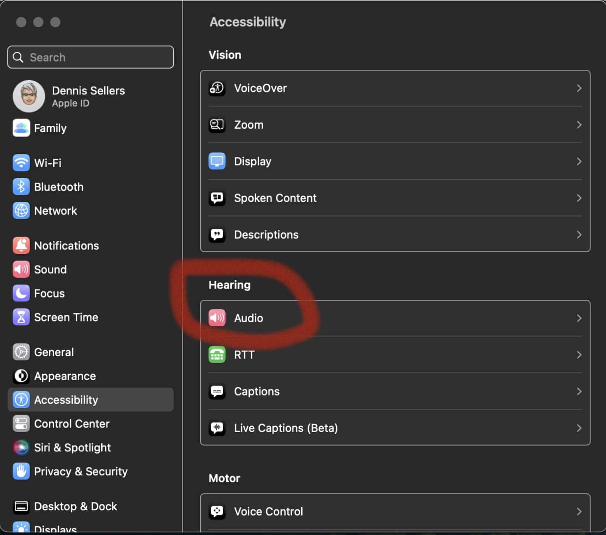
Task: Click the Voice Control icon
Action: (x=217, y=511)
